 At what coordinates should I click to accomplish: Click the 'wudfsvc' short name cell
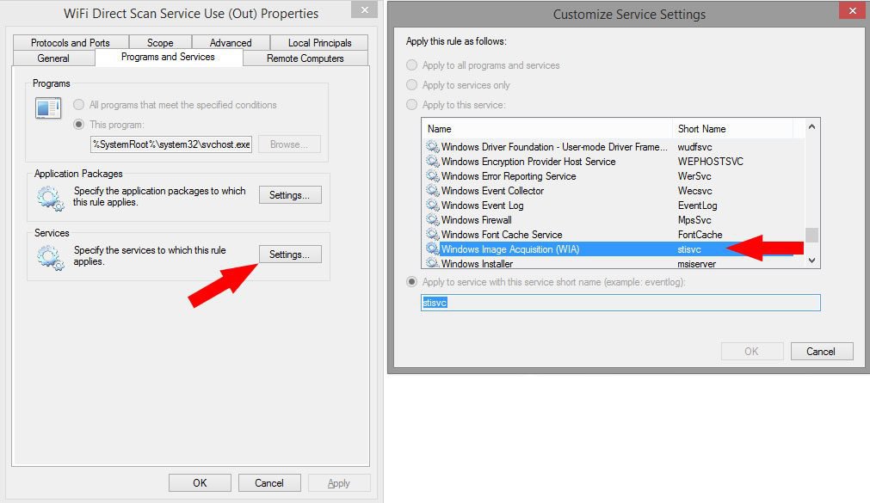(694, 147)
